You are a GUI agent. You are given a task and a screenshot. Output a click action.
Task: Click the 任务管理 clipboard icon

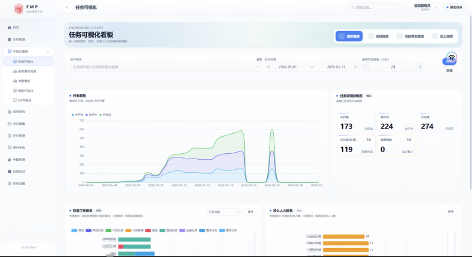(9, 39)
